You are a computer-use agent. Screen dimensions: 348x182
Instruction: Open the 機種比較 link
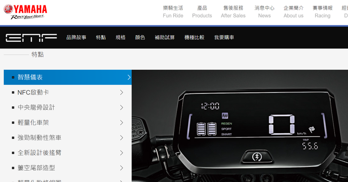pyautogui.click(x=194, y=37)
